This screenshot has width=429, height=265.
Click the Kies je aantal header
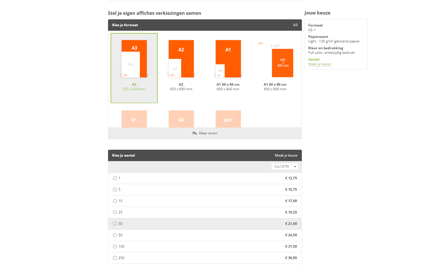[205, 155]
